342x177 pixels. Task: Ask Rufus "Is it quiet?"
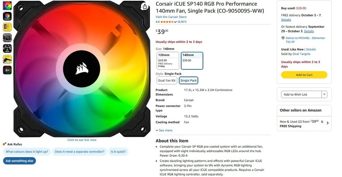(118, 152)
